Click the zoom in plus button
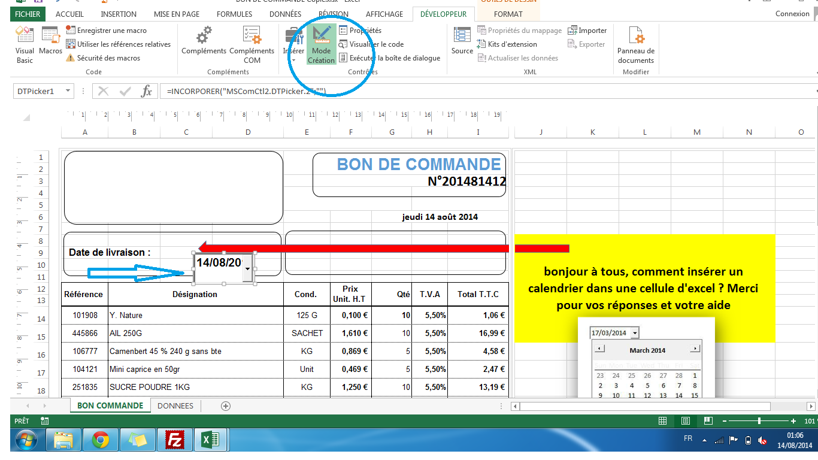 tap(793, 421)
